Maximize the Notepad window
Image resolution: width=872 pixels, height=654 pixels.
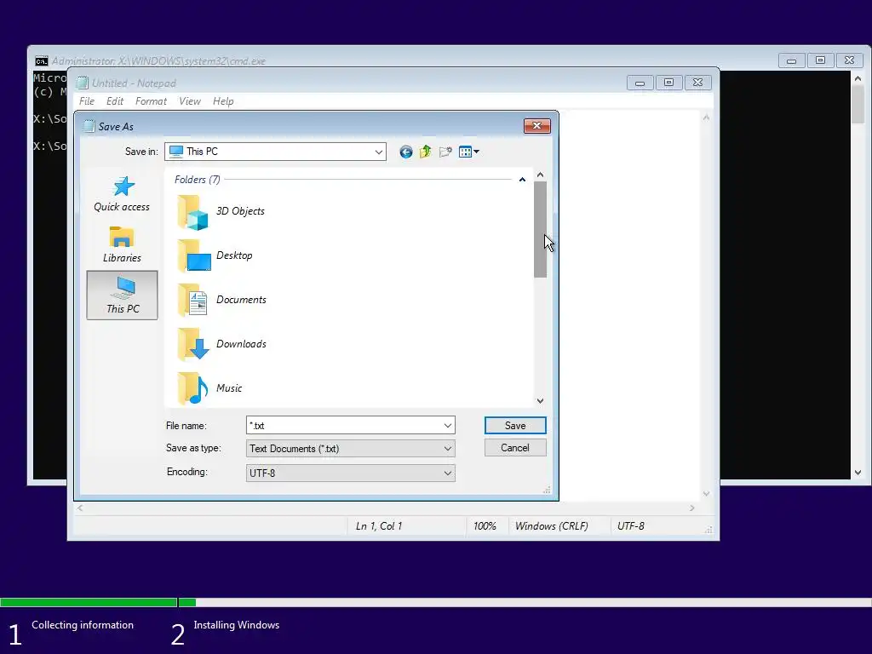668,83
